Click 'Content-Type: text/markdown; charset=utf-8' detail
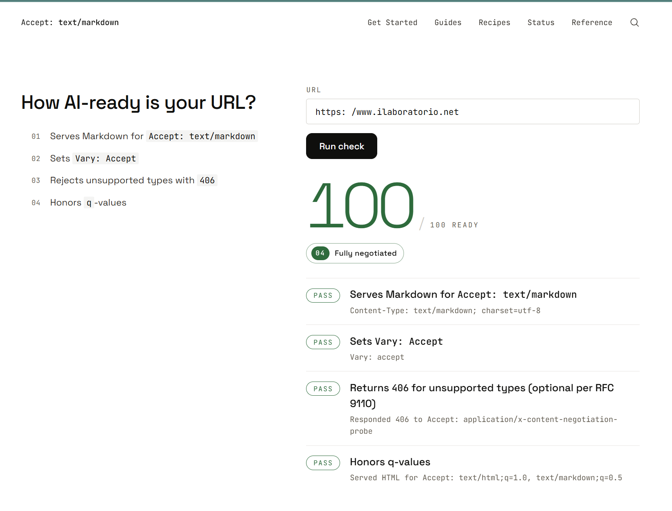This screenshot has width=672, height=511. 445,311
